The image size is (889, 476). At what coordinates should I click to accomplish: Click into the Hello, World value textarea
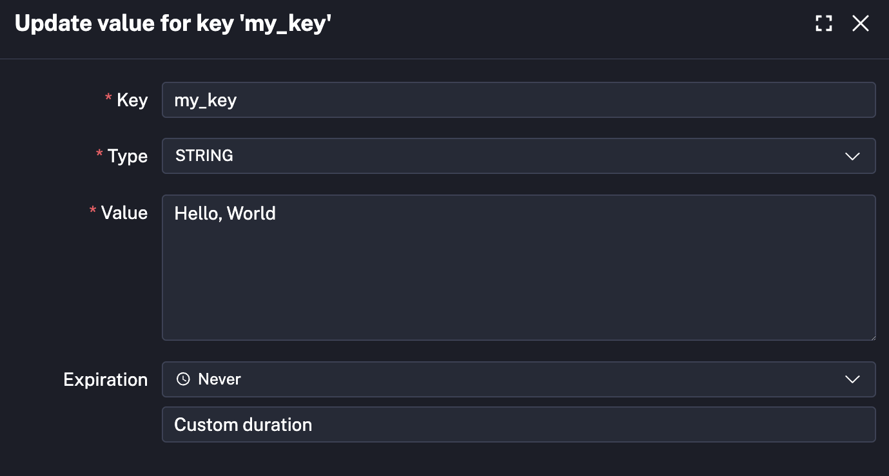point(225,213)
